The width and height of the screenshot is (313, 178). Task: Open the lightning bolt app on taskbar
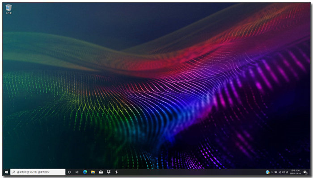tap(116, 172)
